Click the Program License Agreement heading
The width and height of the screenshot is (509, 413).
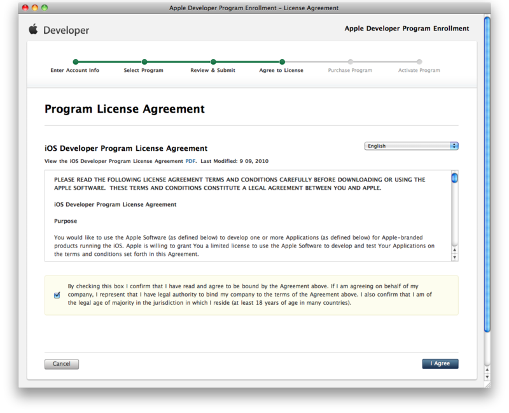click(x=125, y=109)
